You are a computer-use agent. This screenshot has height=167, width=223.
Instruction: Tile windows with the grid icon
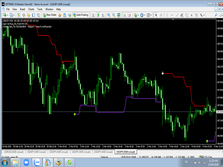pos(118,15)
